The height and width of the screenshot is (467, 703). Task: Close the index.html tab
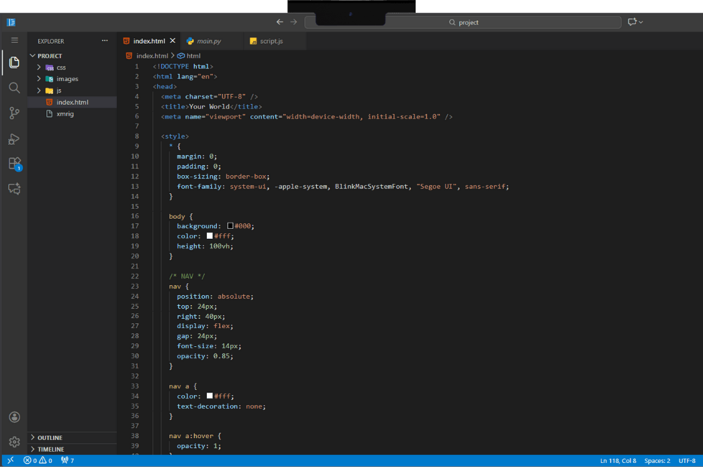(173, 41)
